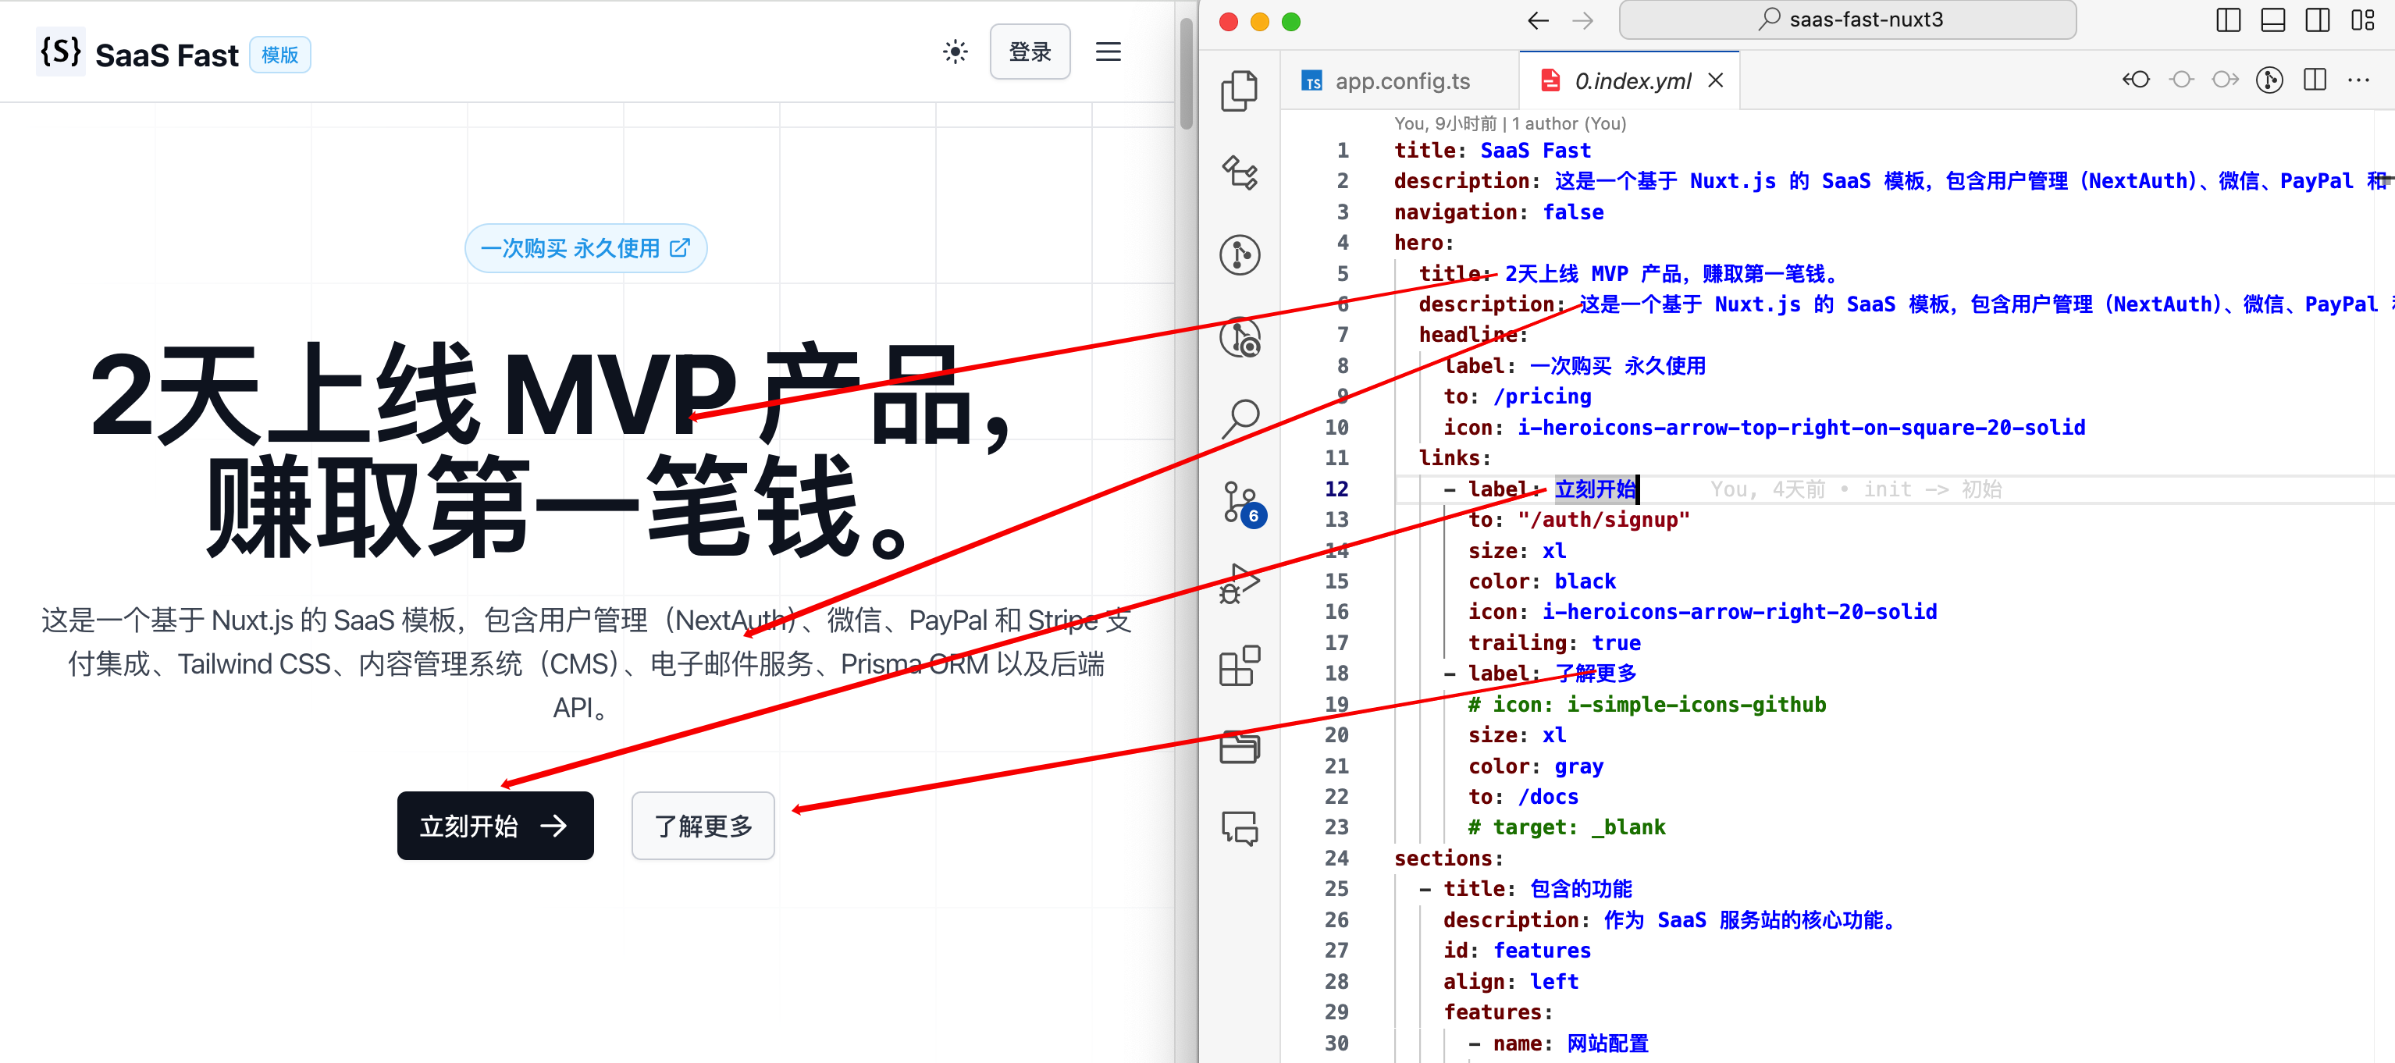Click the git graph circle icon in editor toolbar
The height and width of the screenshot is (1063, 2395).
pyautogui.click(x=2269, y=80)
